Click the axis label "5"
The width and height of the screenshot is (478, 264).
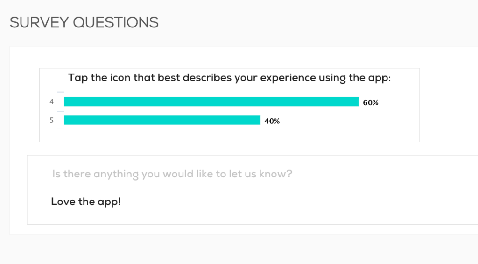(51, 121)
